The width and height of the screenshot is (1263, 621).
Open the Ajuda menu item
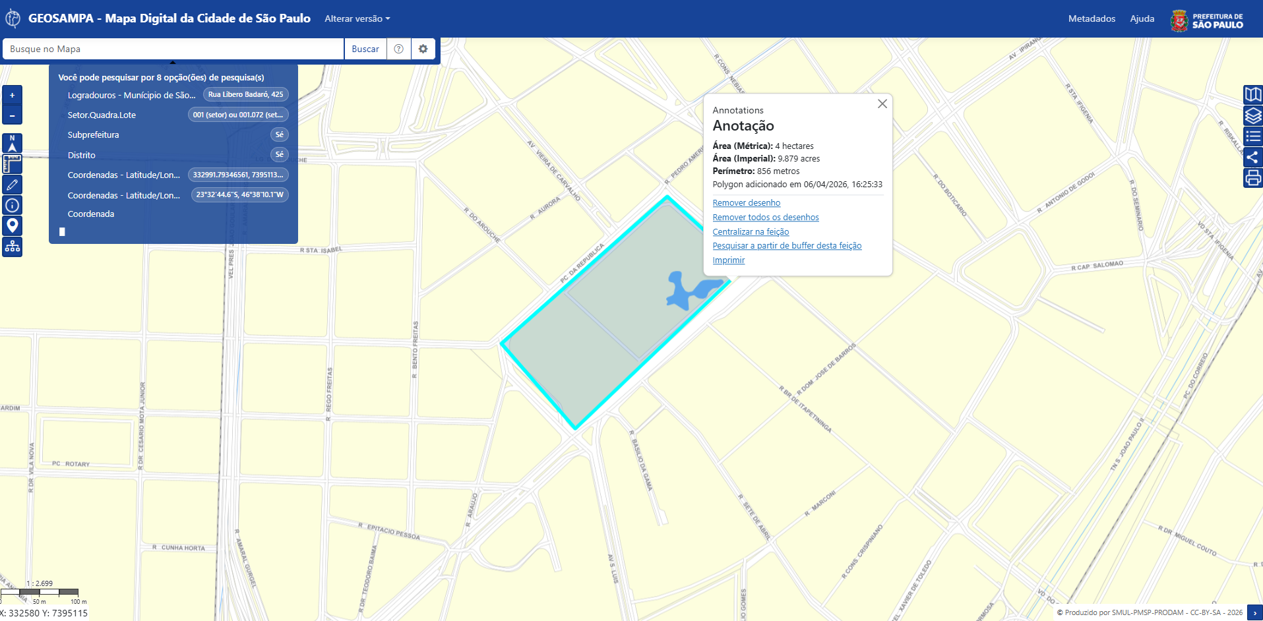tap(1142, 18)
